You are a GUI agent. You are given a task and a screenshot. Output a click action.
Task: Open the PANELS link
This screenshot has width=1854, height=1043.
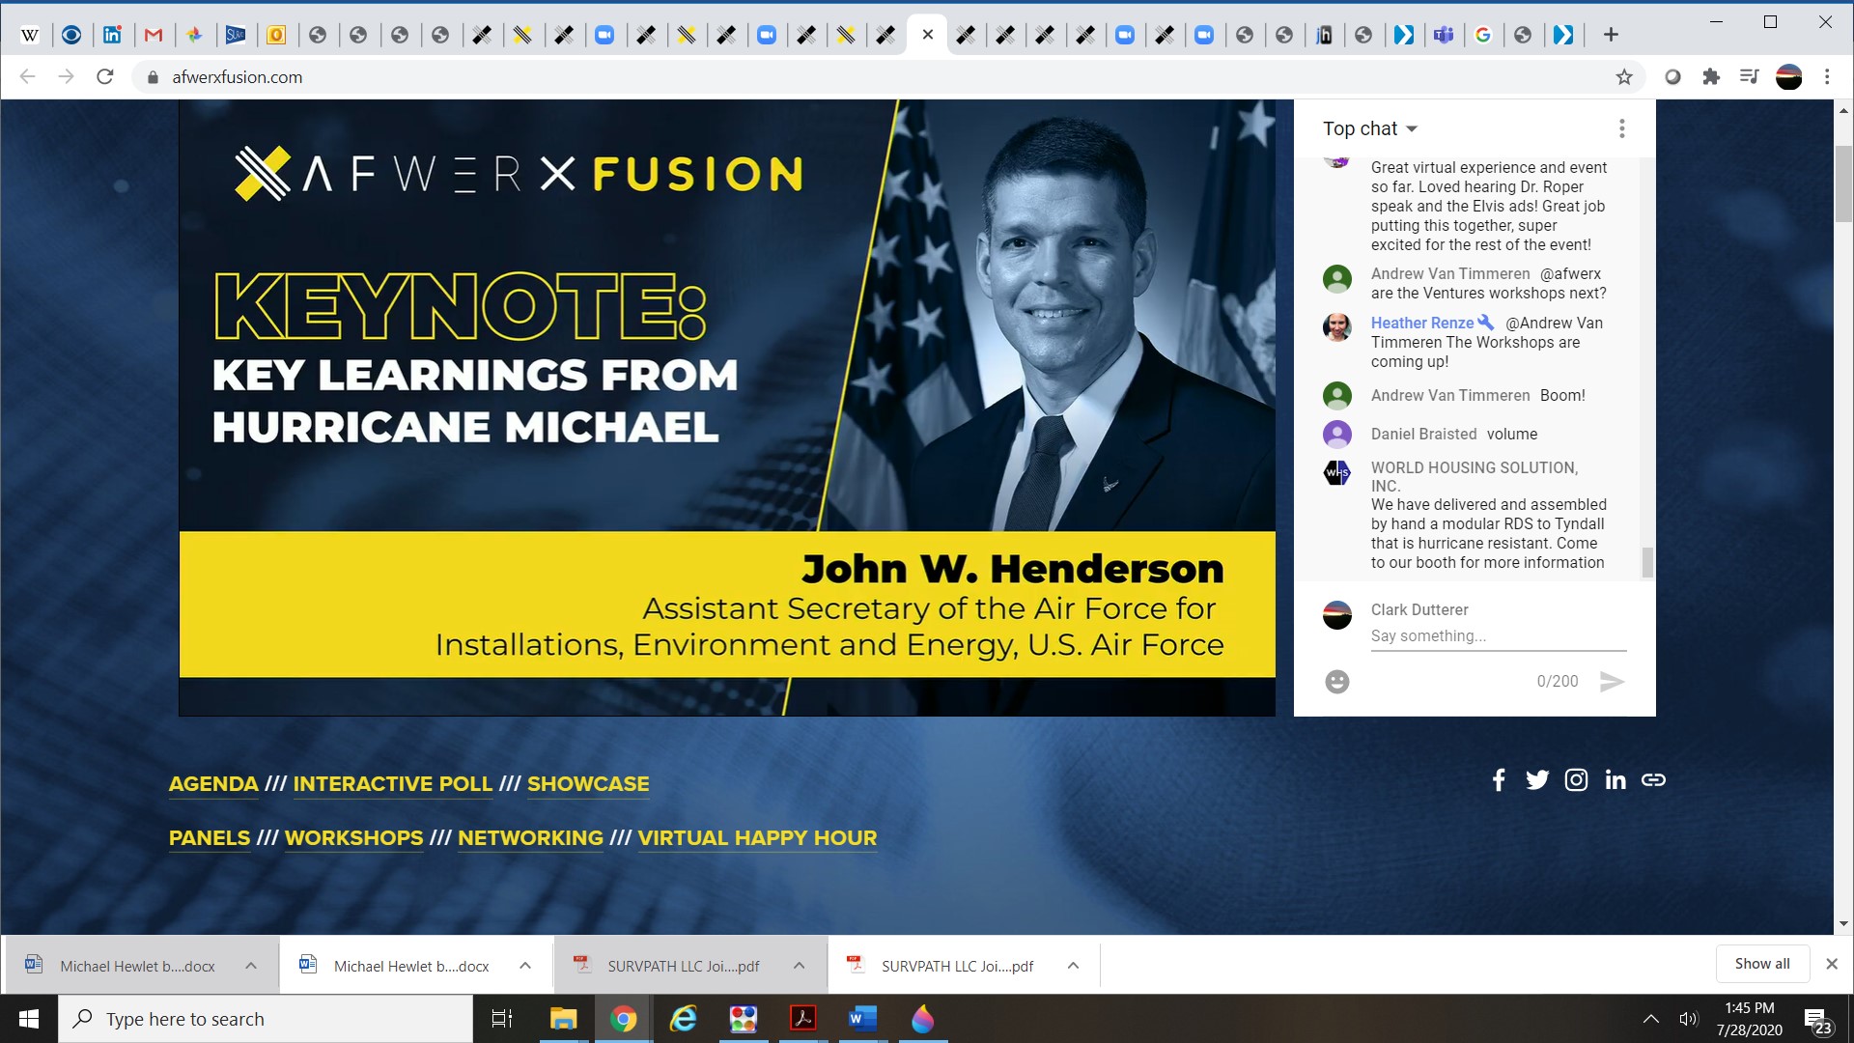[210, 838]
